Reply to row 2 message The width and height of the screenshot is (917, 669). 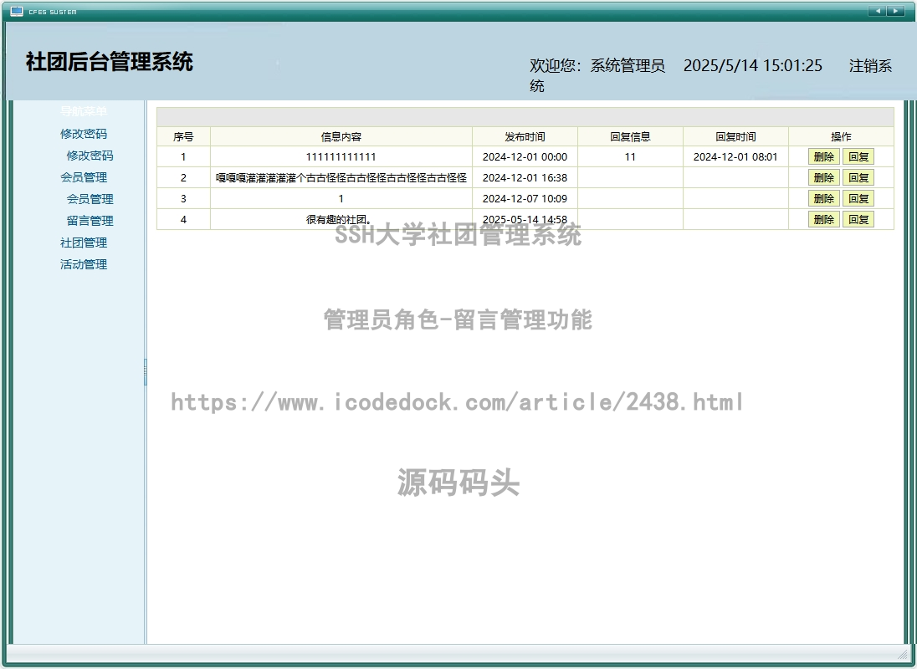click(858, 177)
